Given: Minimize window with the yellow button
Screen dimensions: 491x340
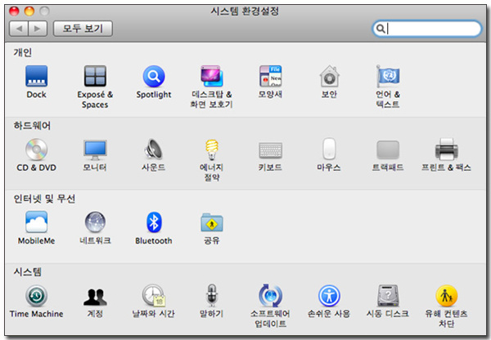Looking at the screenshot, I should click(29, 11).
